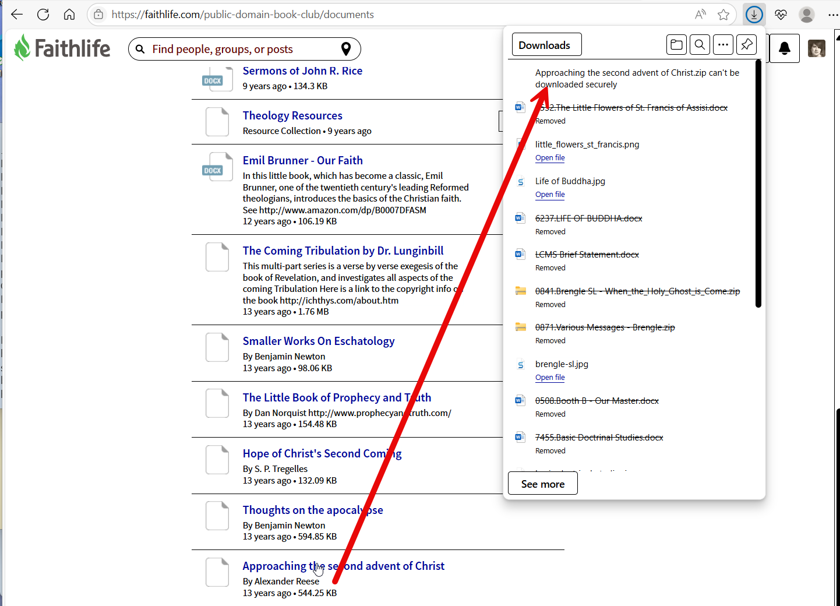Click file icon next to Theology Resources

pos(217,122)
